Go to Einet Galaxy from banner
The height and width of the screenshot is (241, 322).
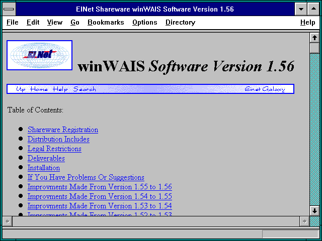(x=265, y=89)
